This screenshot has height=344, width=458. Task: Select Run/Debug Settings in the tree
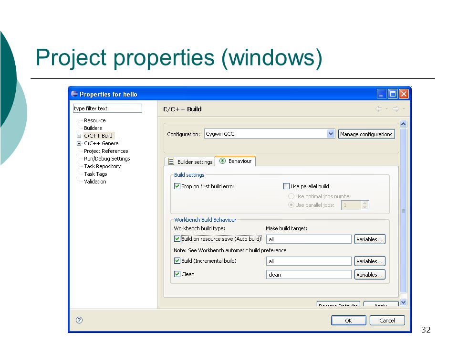point(107,159)
